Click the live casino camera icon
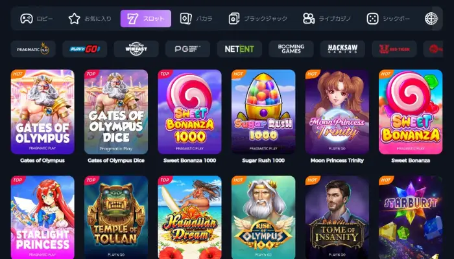The image size is (454, 259). point(309,19)
